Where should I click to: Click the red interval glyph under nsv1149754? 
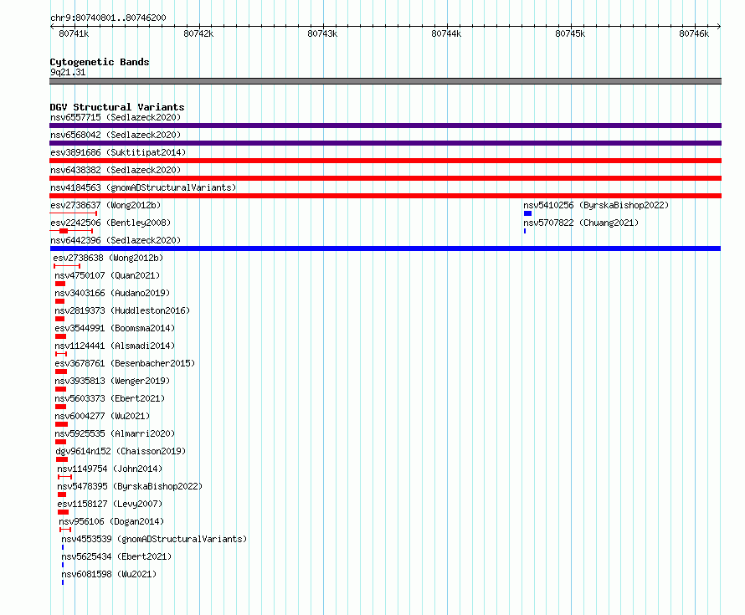click(x=65, y=477)
